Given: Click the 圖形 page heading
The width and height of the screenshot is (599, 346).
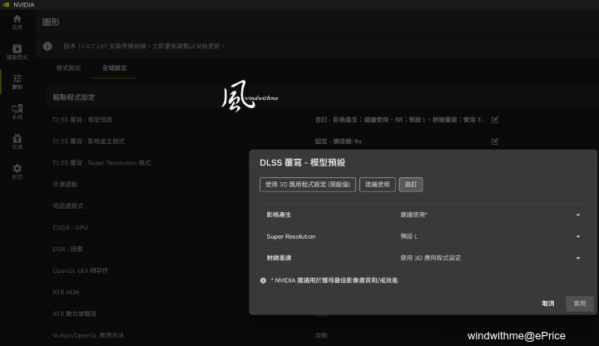Looking at the screenshot, I should pos(51,22).
